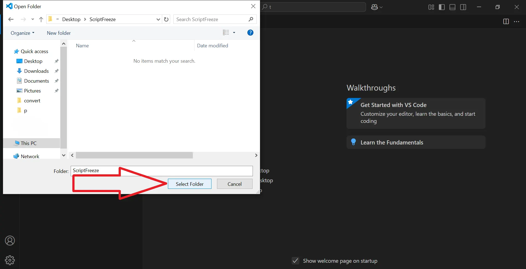Click the horizontal scrollbar in file list
Image resolution: width=526 pixels, height=269 pixels.
tap(134, 155)
